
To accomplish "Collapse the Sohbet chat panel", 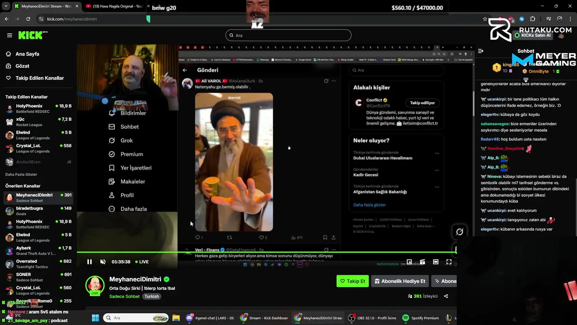I will [x=481, y=51].
